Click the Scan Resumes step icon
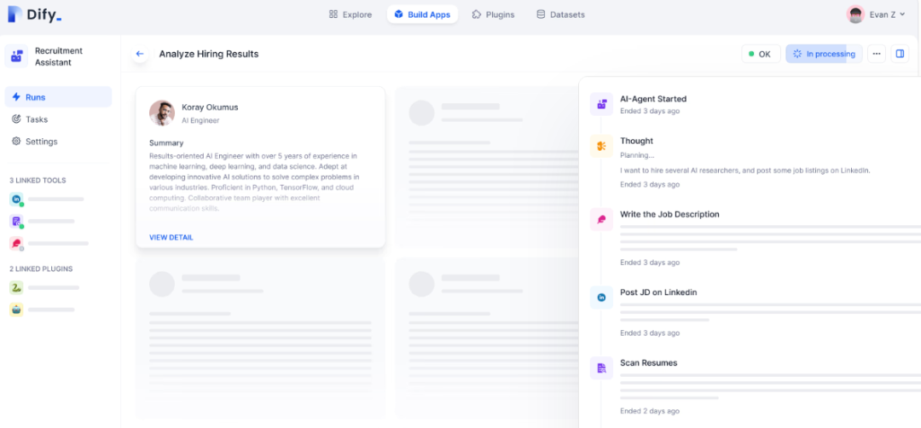 (601, 367)
